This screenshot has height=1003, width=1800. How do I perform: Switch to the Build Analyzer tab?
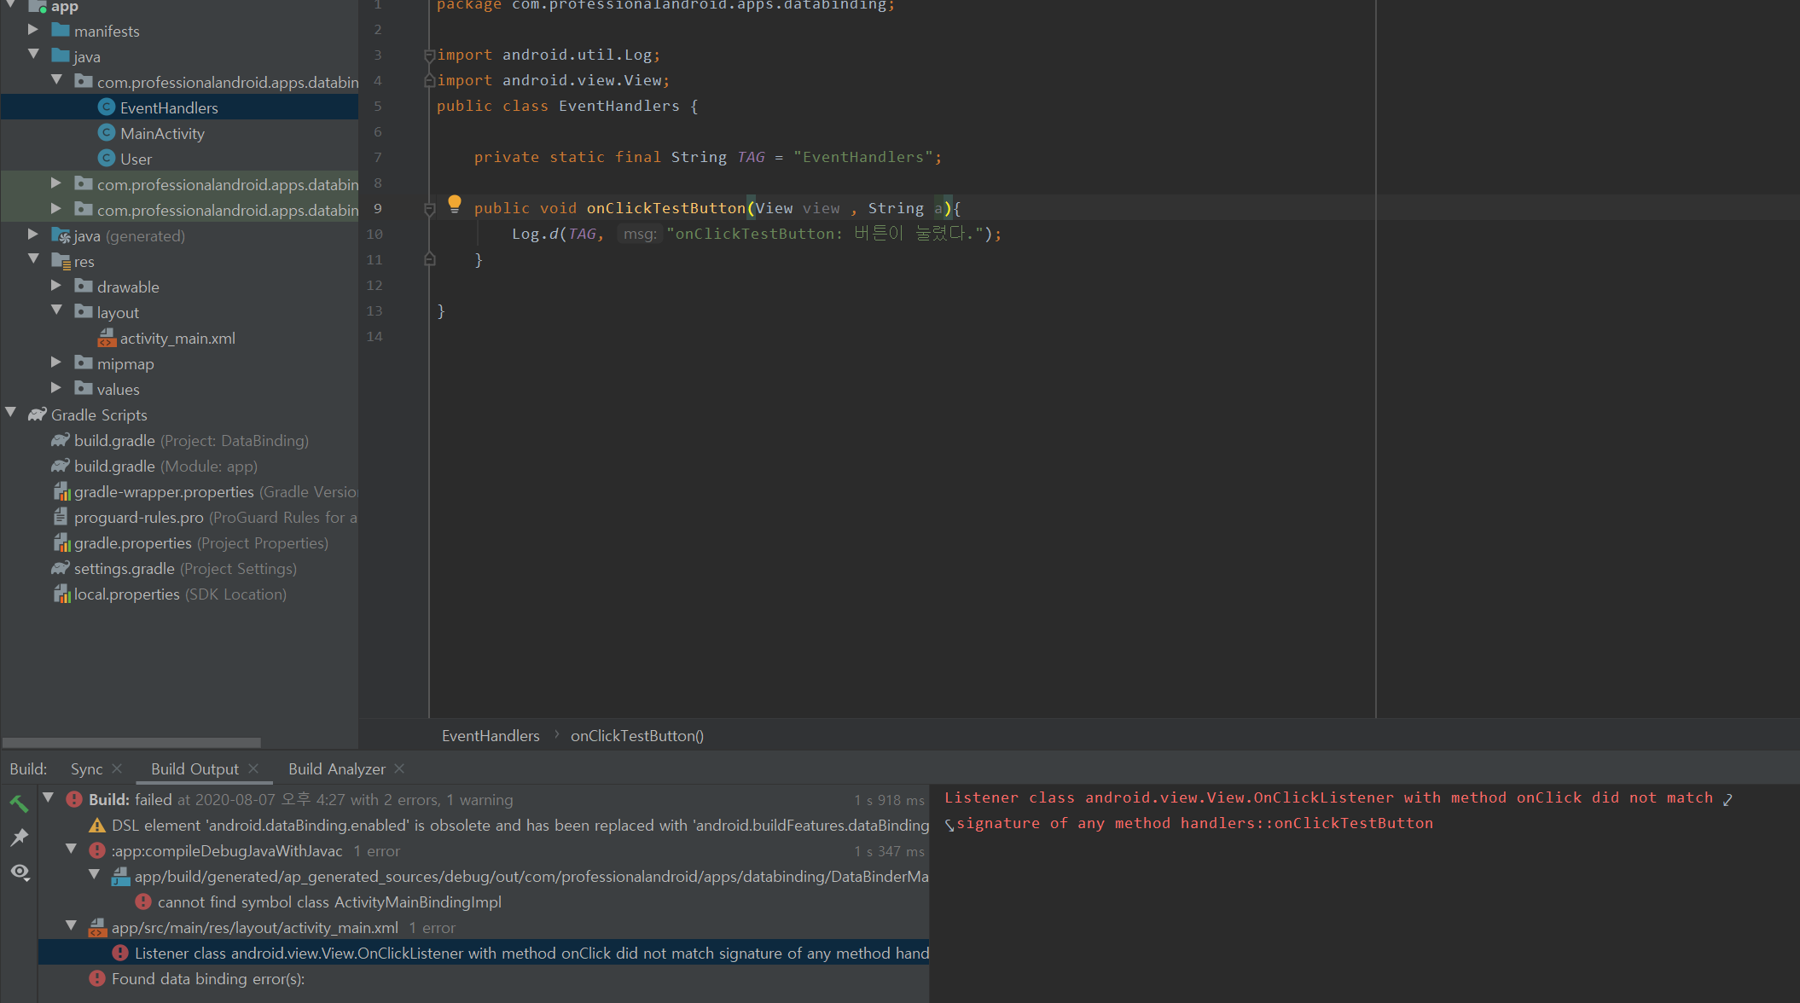(x=336, y=769)
